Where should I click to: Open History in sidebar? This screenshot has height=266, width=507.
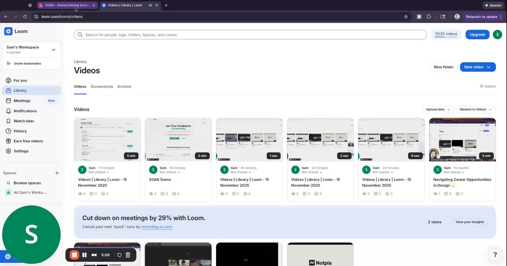[32, 131]
